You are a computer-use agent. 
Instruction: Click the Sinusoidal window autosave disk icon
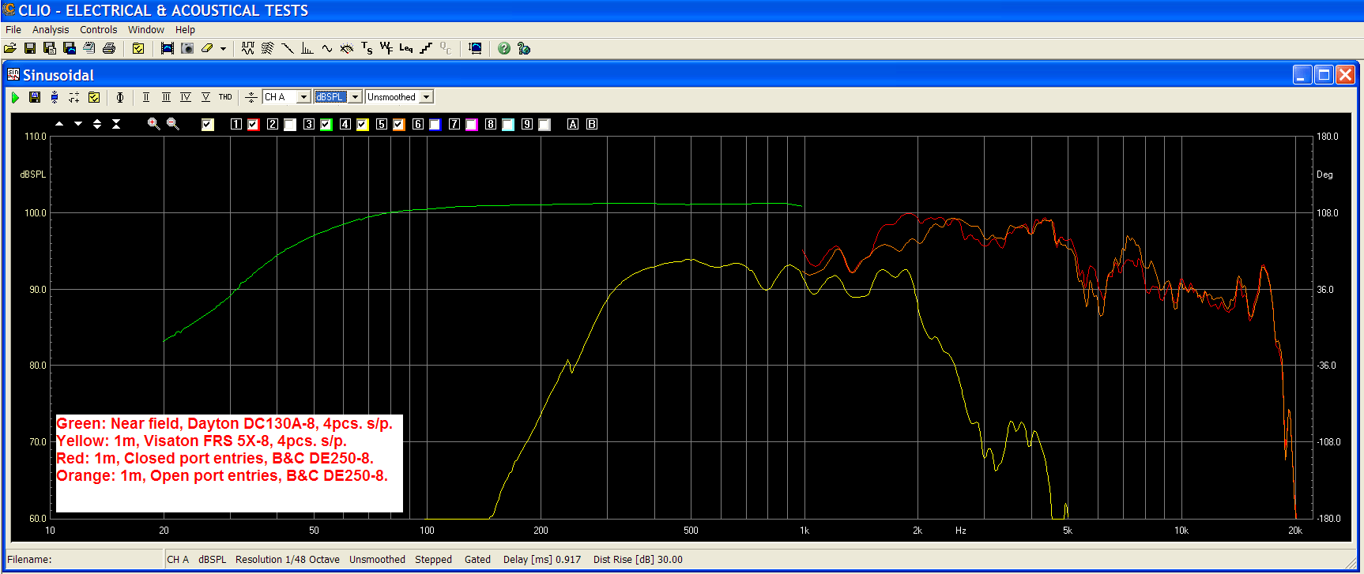pyautogui.click(x=35, y=97)
